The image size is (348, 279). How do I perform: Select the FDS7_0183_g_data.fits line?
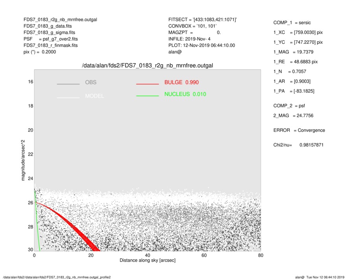pos(48,26)
